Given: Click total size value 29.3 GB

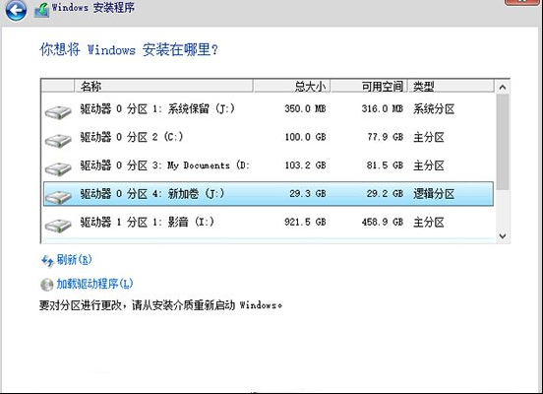Looking at the screenshot, I should pos(308,193).
